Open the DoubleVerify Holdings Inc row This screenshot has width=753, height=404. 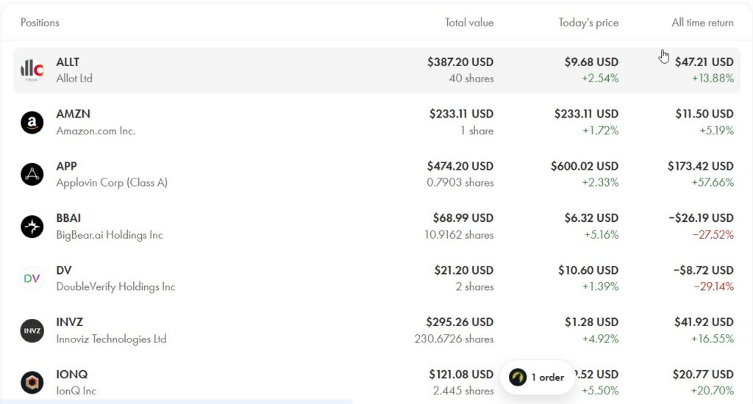click(115, 286)
